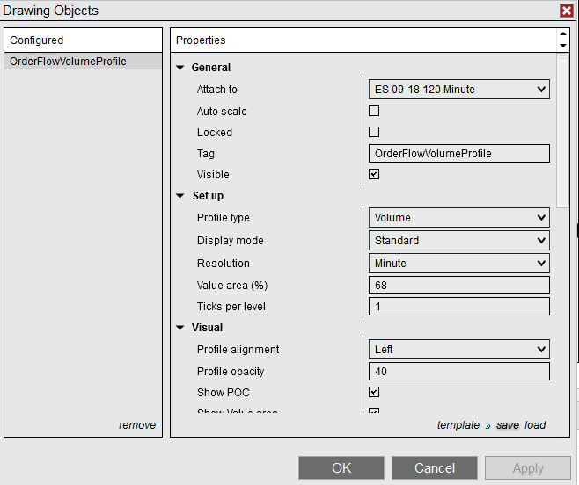
Task: Open the Profile type dropdown
Action: (x=458, y=218)
